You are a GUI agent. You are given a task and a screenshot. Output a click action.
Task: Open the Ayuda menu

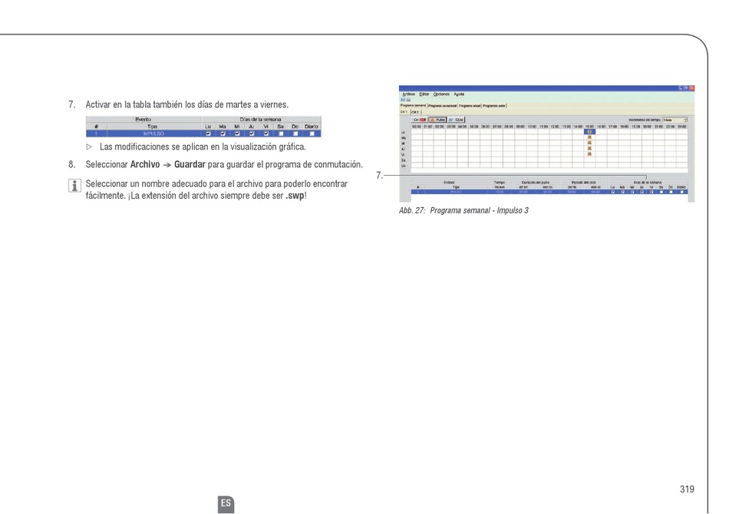tap(460, 94)
